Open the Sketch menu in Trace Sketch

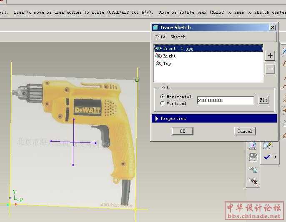coord(178,37)
